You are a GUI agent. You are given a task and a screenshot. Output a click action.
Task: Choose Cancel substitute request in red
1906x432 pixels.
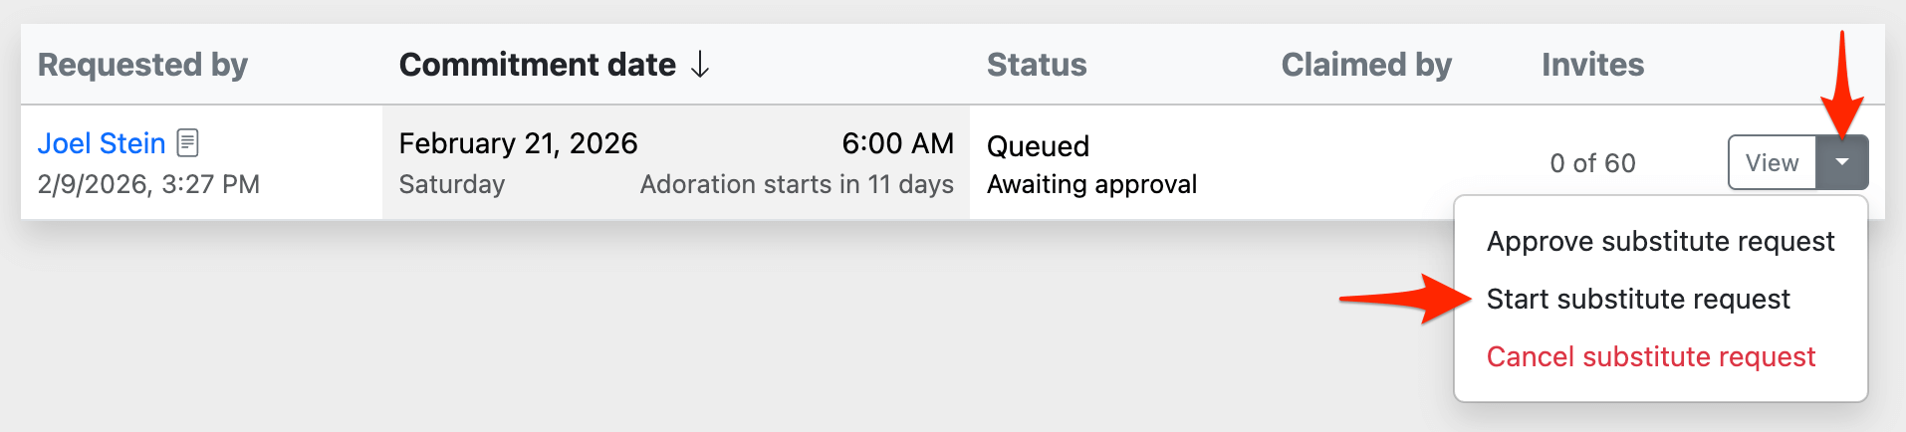pos(1651,356)
